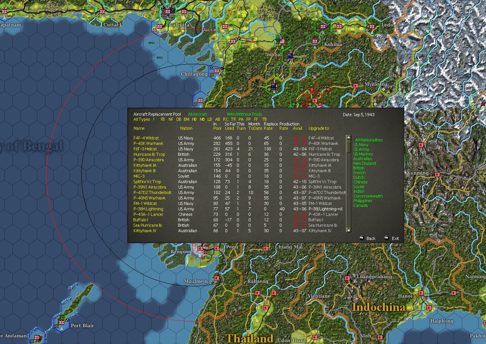The image size is (486, 344).
Task: Select the Japanese flag marker at Myitkyina
Action: point(355,85)
